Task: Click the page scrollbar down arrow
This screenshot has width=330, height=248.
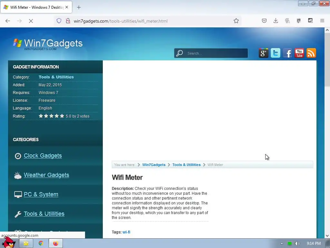Action: [327, 235]
